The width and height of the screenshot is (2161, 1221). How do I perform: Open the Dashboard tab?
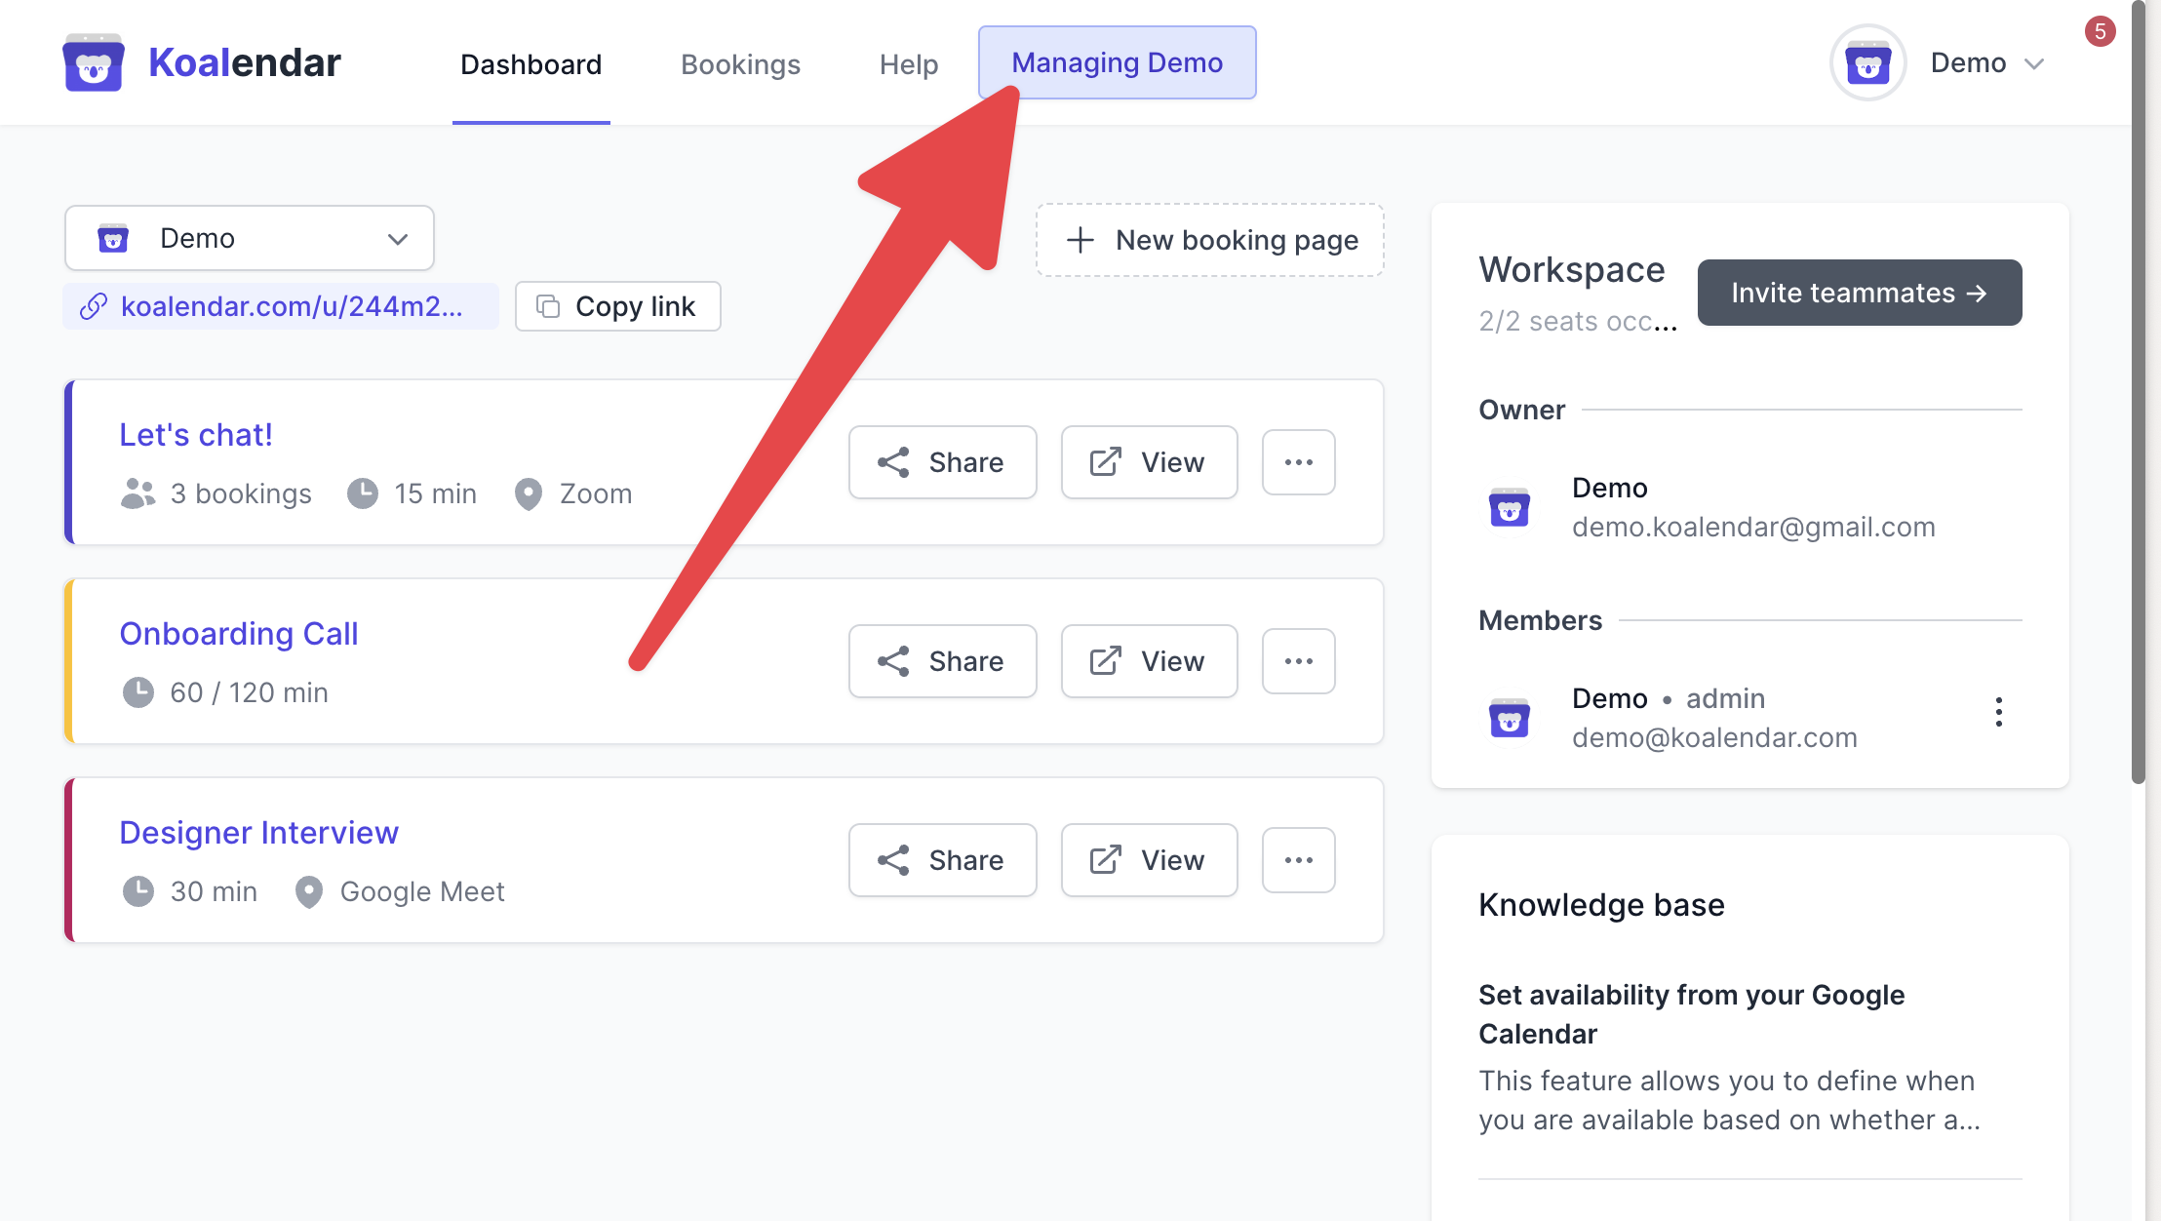click(x=530, y=64)
